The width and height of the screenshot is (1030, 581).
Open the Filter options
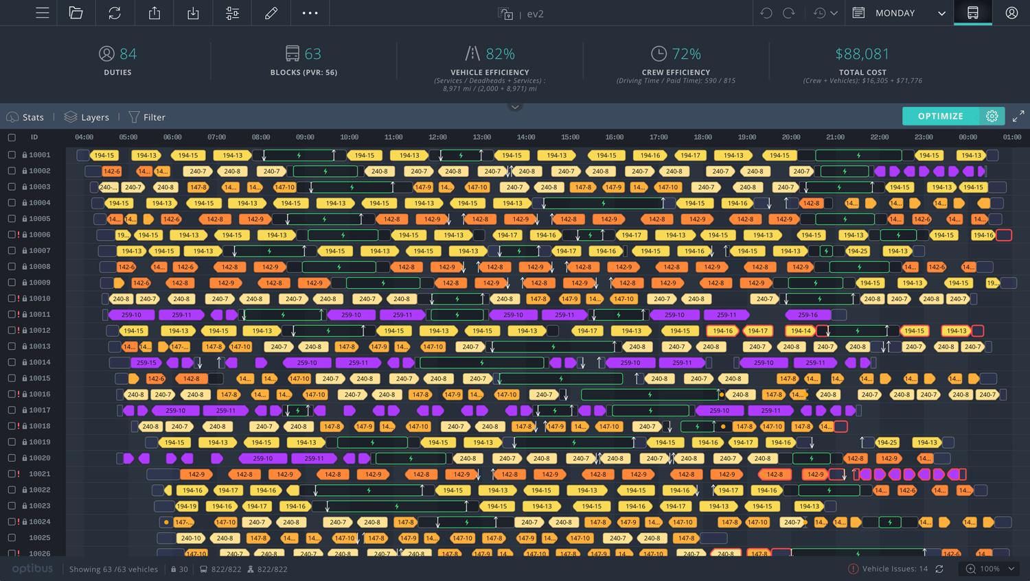[147, 117]
